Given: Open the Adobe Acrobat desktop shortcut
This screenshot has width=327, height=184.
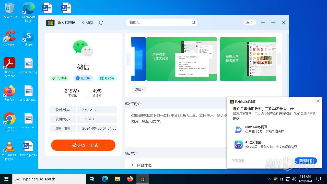Looking at the screenshot, I should pos(9,67).
